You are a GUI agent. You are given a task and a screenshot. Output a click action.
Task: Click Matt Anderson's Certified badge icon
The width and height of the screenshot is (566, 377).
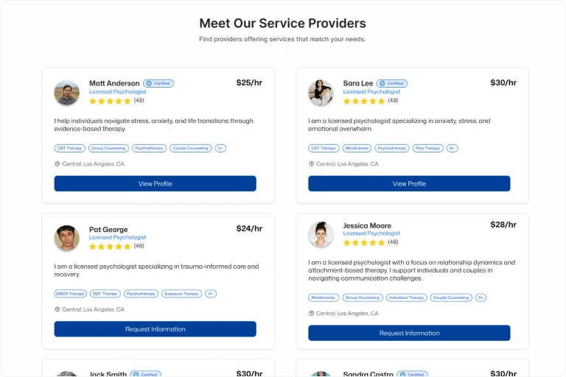point(149,84)
